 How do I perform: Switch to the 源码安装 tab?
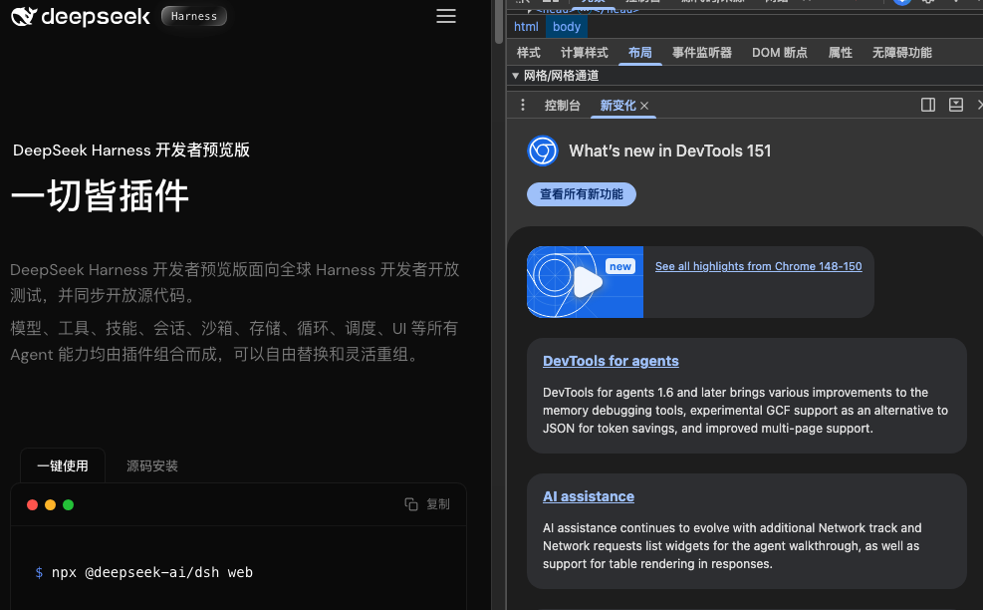[152, 465]
